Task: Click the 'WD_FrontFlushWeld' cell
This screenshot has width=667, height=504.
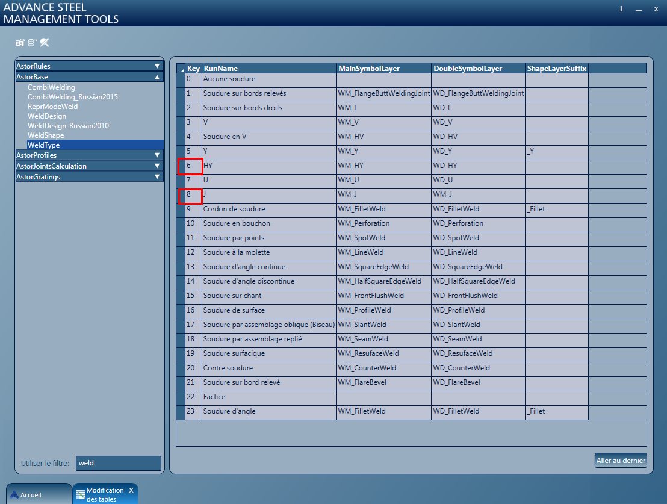Action: (478, 296)
